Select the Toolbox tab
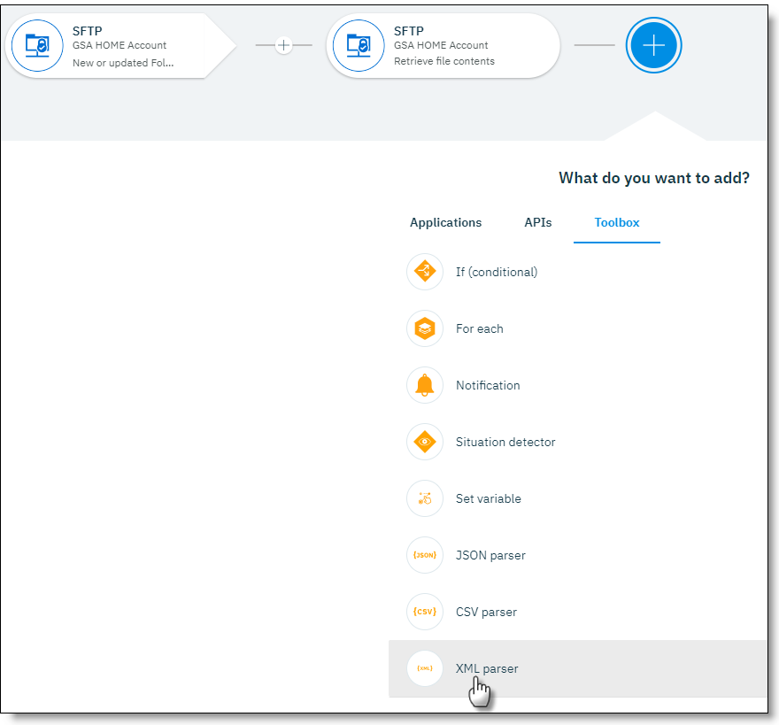 pos(616,223)
